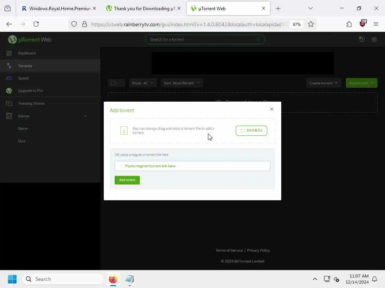Screen dimensions: 385x288
Task: Click the Firefox icon in taskbar
Action: 113,279
